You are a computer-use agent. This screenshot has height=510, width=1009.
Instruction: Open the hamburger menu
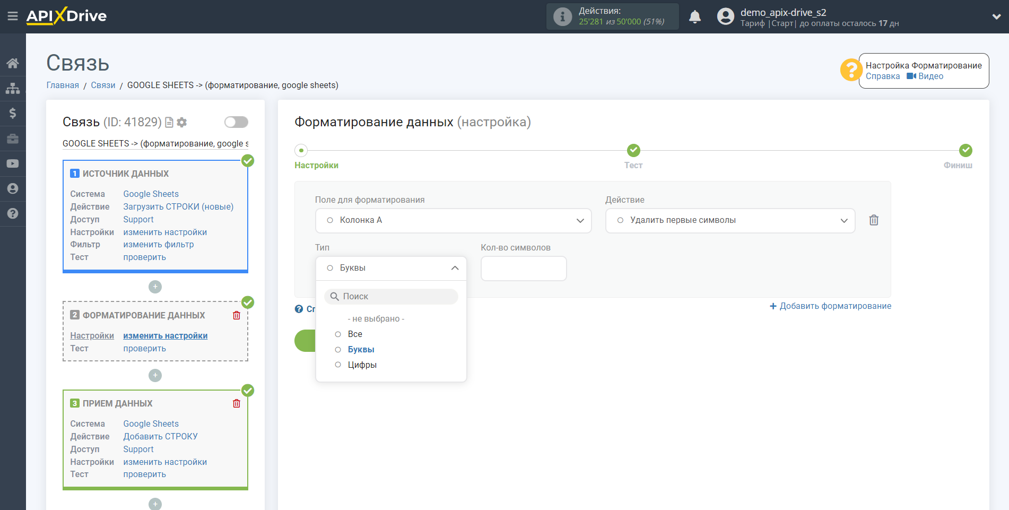(13, 16)
